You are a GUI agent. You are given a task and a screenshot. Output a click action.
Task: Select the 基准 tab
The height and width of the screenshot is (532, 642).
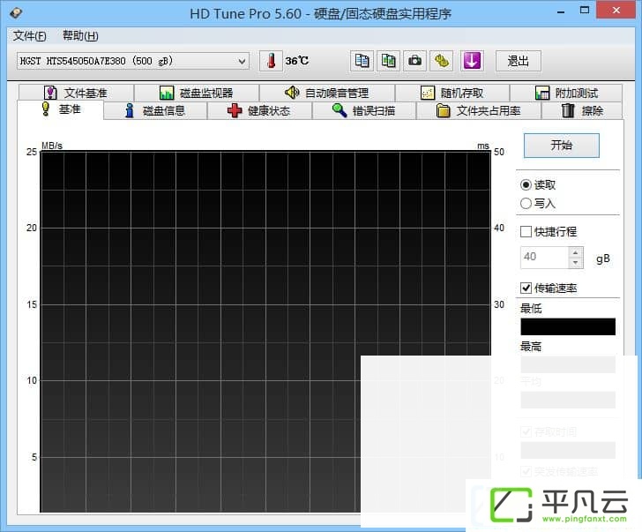[x=61, y=109]
